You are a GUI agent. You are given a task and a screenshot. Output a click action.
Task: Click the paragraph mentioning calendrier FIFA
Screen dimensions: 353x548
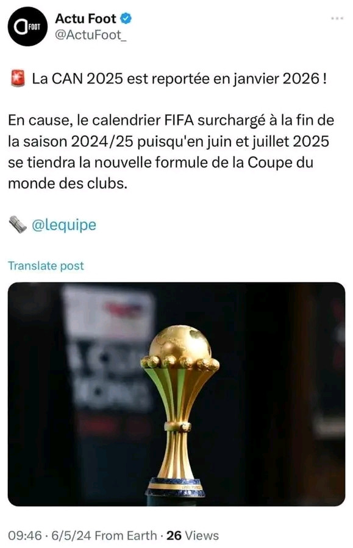click(x=171, y=152)
